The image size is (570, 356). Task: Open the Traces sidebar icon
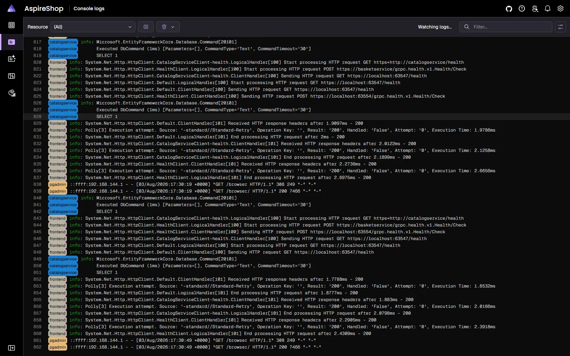(12, 76)
